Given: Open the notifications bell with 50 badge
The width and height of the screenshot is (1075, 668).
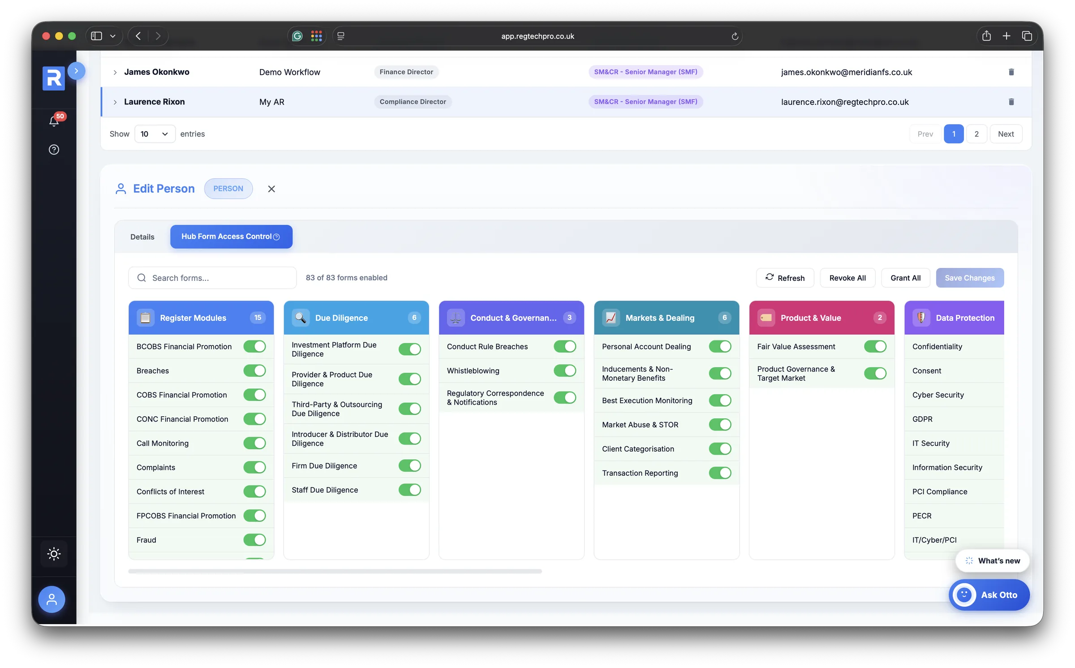Looking at the screenshot, I should coord(54,120).
